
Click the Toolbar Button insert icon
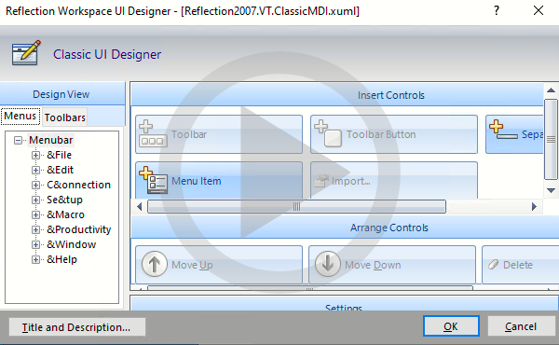click(328, 133)
